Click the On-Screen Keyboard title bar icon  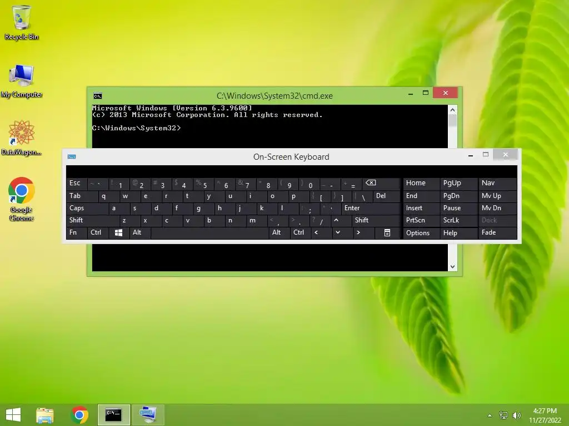pos(72,156)
